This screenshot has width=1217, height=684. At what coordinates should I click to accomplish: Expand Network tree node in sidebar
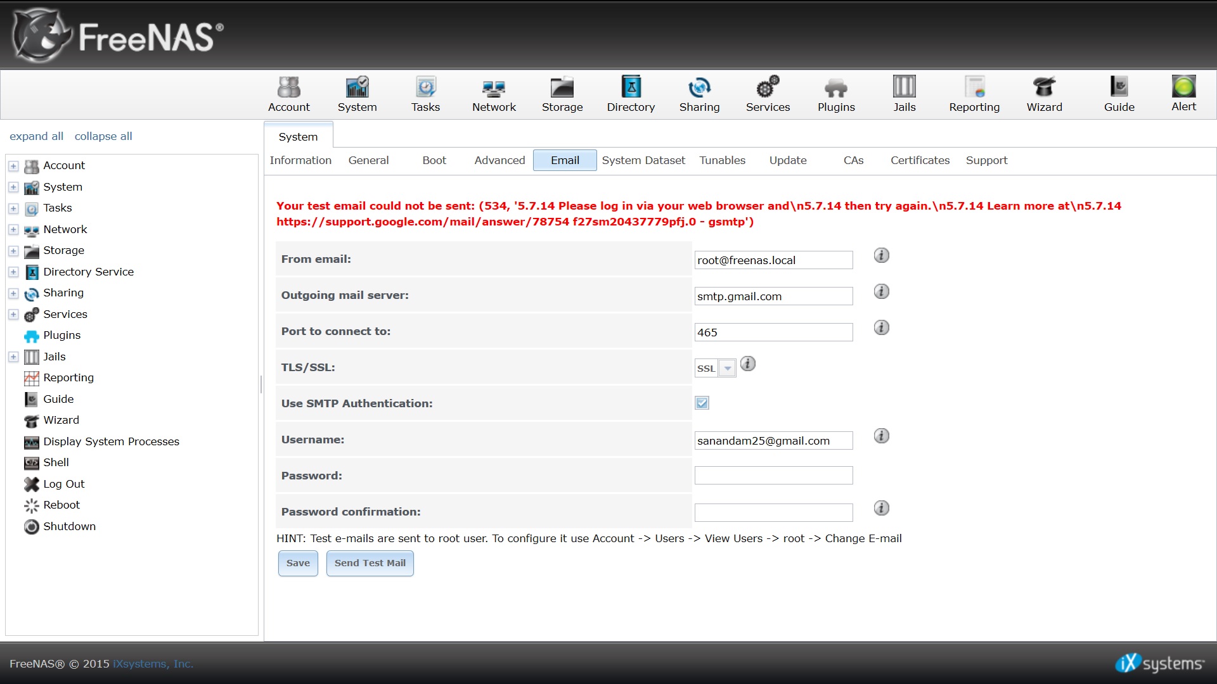tap(13, 230)
